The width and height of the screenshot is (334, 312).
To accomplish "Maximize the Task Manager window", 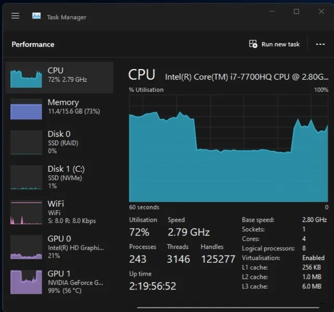I will [296, 11].
